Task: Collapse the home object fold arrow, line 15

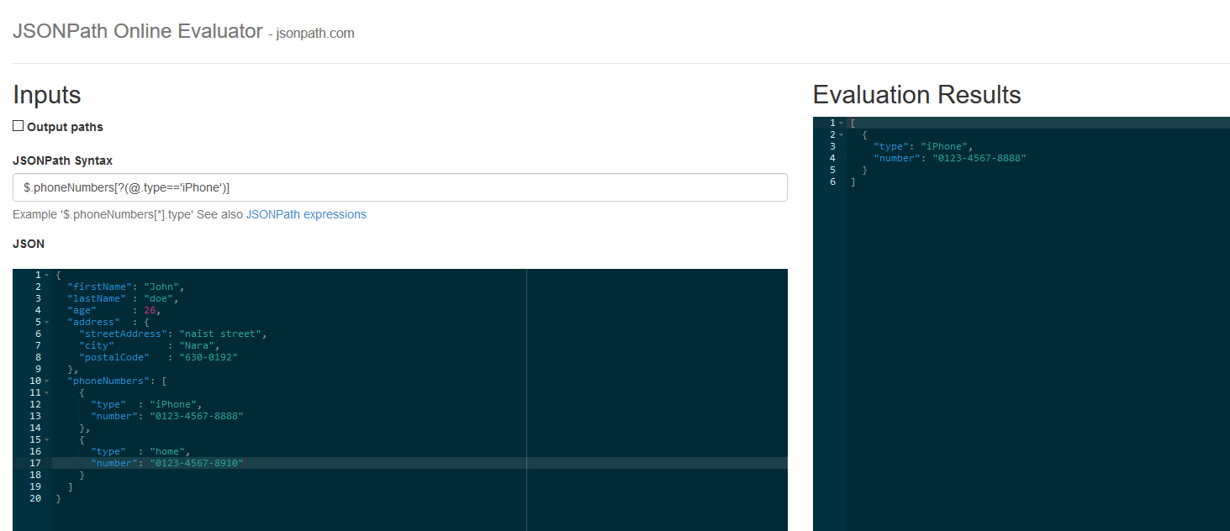Action: point(47,439)
